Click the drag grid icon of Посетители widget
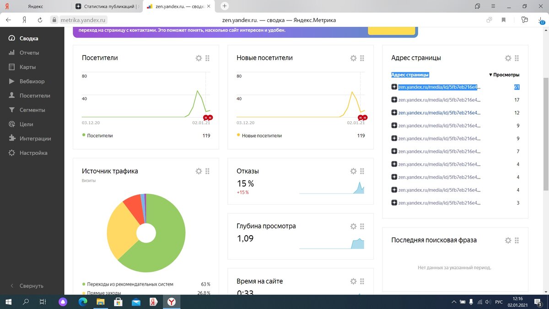 (207, 58)
